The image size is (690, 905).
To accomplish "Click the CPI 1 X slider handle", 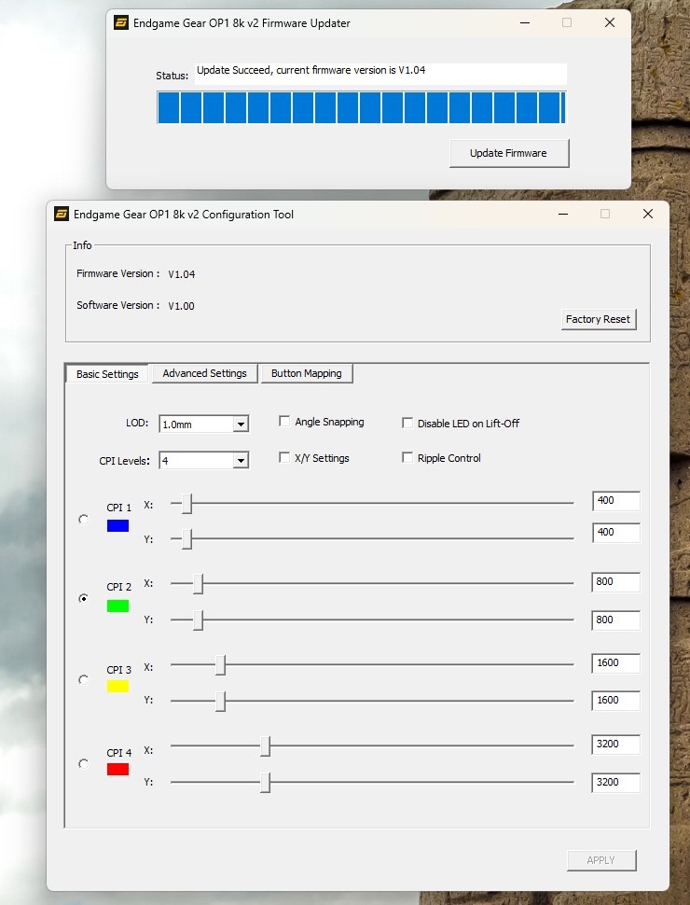I will [186, 503].
